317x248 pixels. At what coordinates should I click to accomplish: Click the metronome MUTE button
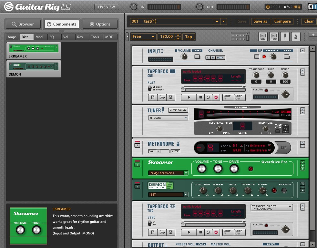(x=175, y=151)
